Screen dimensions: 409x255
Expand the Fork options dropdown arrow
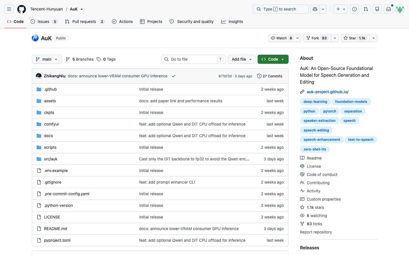[335, 38]
